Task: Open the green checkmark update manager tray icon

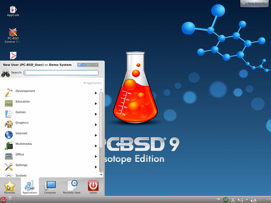Action: (225, 200)
